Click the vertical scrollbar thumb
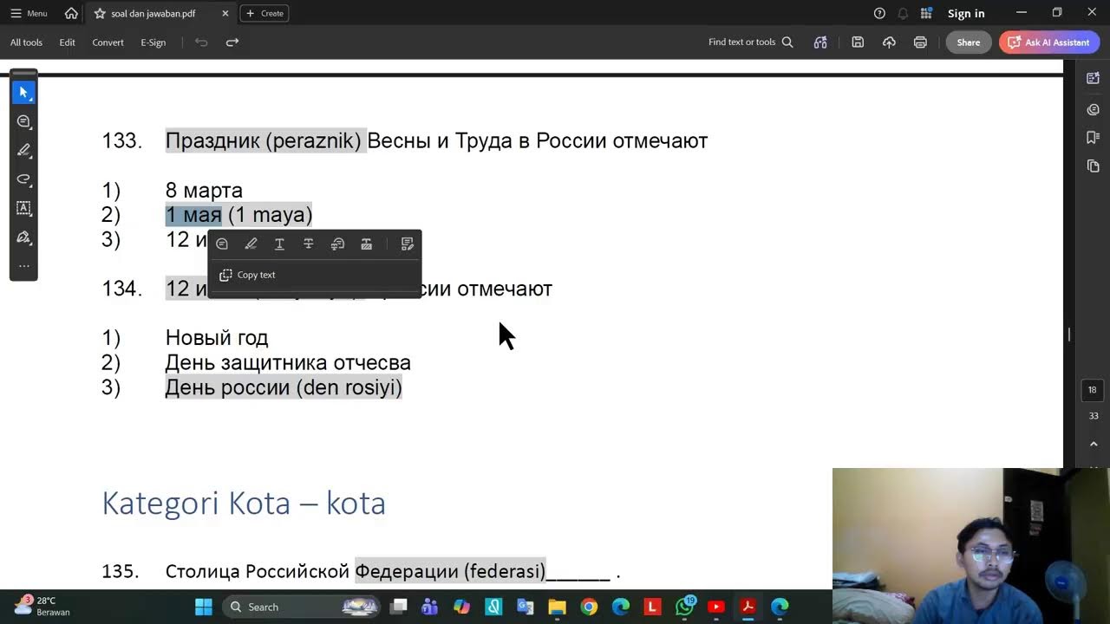This screenshot has width=1110, height=624. pos(1069,335)
